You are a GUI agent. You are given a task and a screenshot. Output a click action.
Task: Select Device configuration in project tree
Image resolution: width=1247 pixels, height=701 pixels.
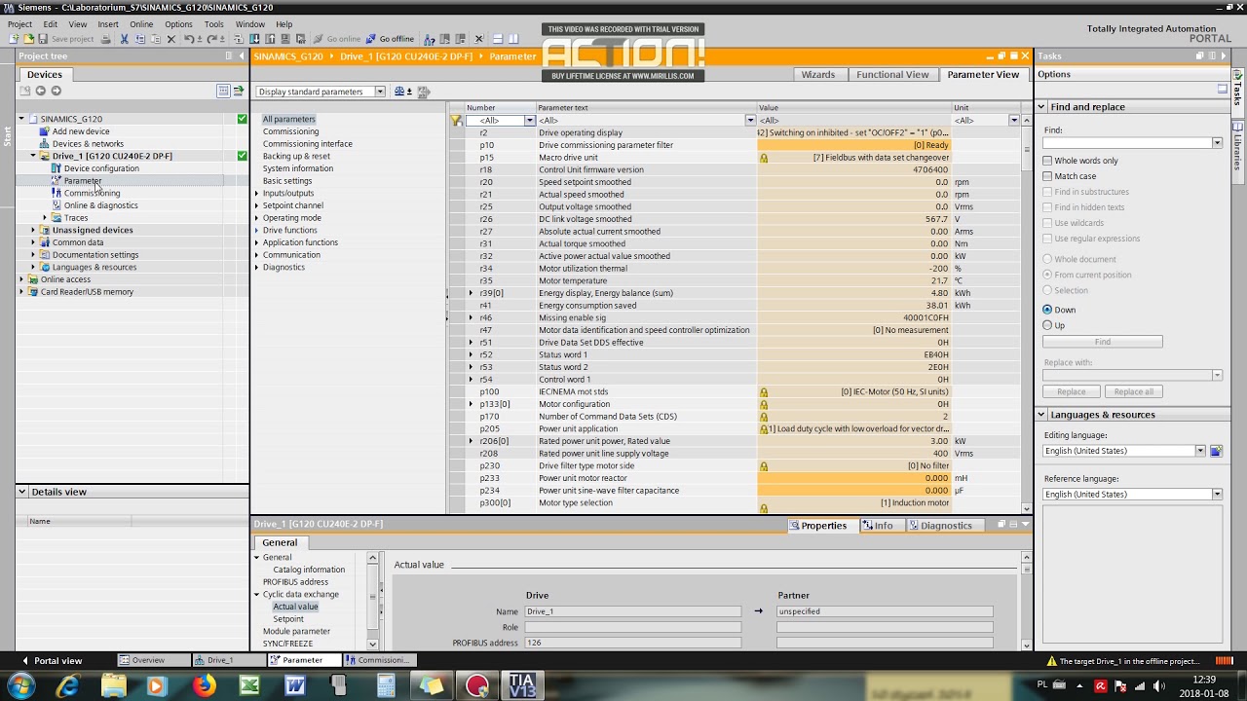point(101,168)
